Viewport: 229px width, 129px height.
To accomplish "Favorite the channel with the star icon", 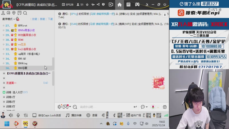I will (x=87, y=5).
